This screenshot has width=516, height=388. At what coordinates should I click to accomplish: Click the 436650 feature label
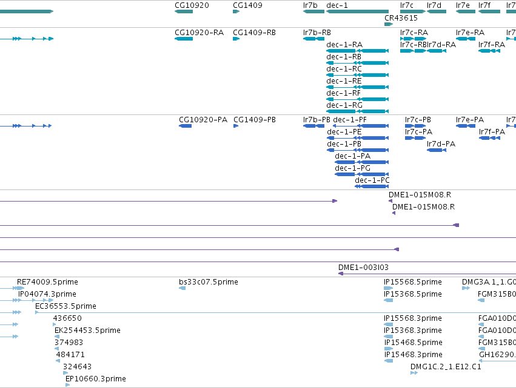[67, 318]
